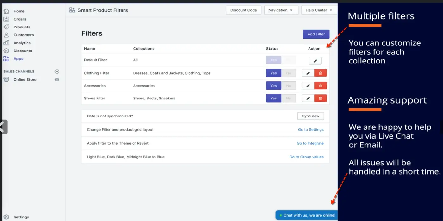Edit the Clothing Filter with pencil icon
The image size is (443, 221).
(x=308, y=73)
